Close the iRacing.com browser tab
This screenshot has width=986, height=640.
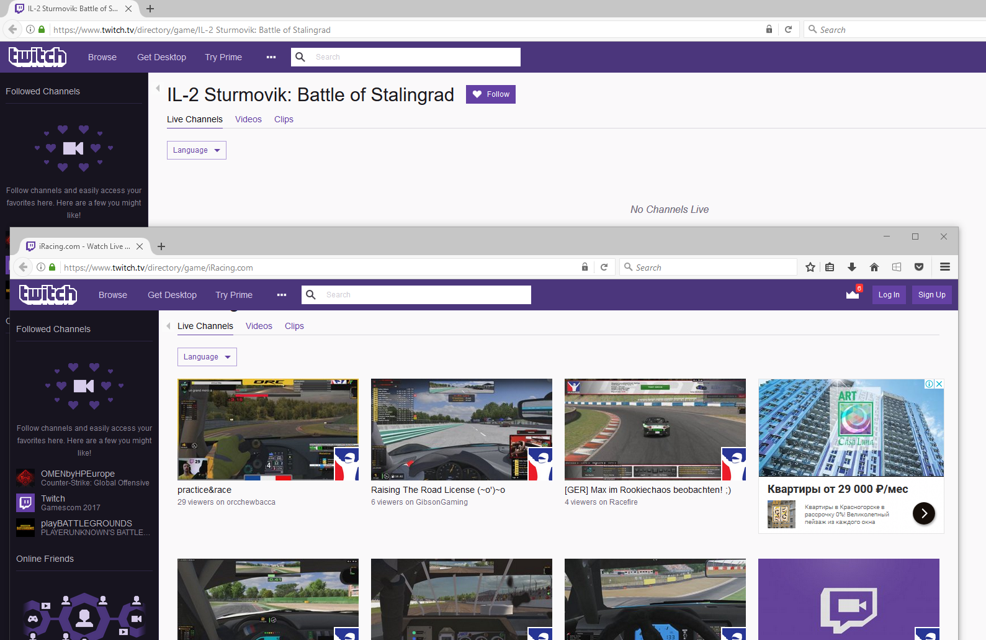point(140,246)
